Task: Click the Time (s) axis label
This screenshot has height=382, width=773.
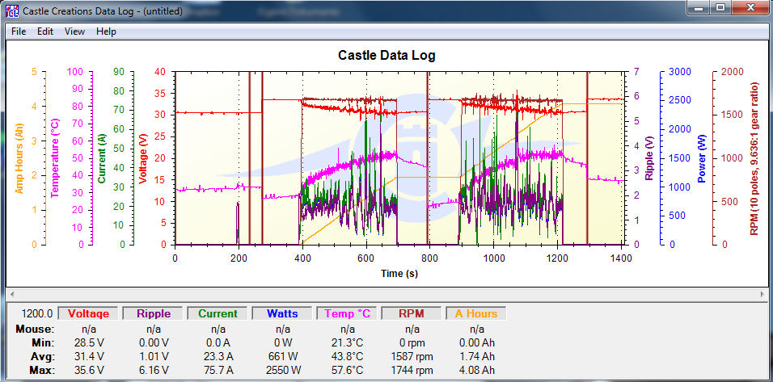Action: [x=399, y=273]
